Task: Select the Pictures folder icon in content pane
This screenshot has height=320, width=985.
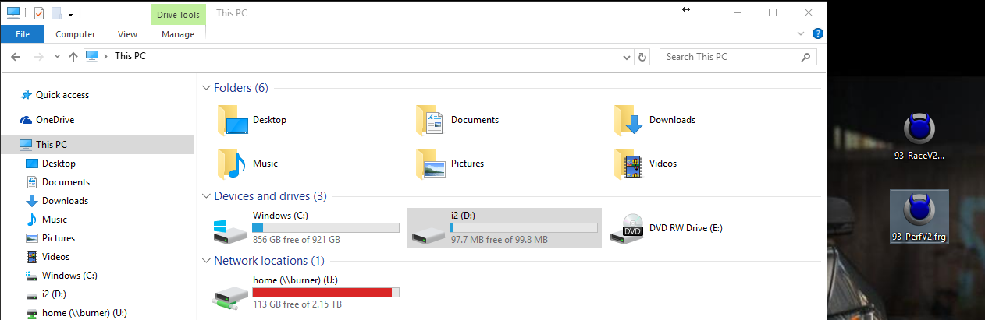Action: (430, 164)
